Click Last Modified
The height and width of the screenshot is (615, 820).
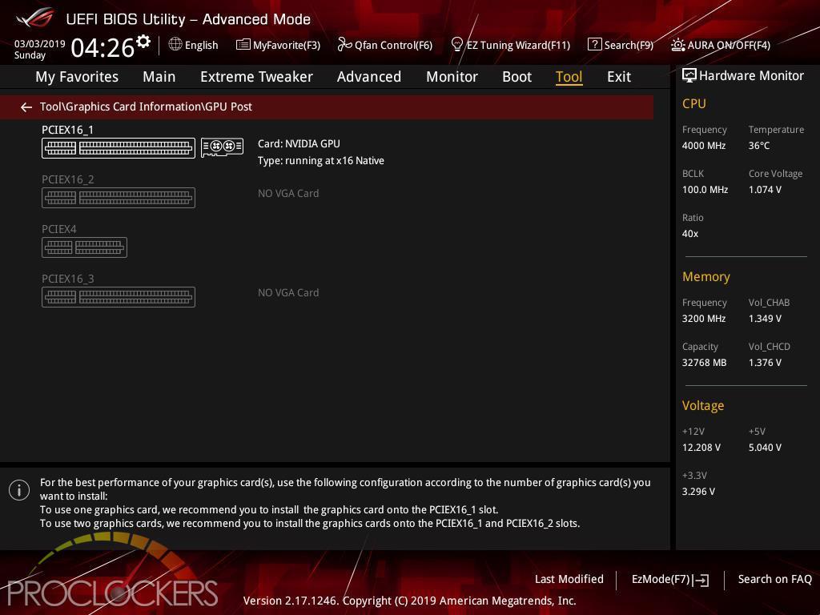[x=569, y=579]
